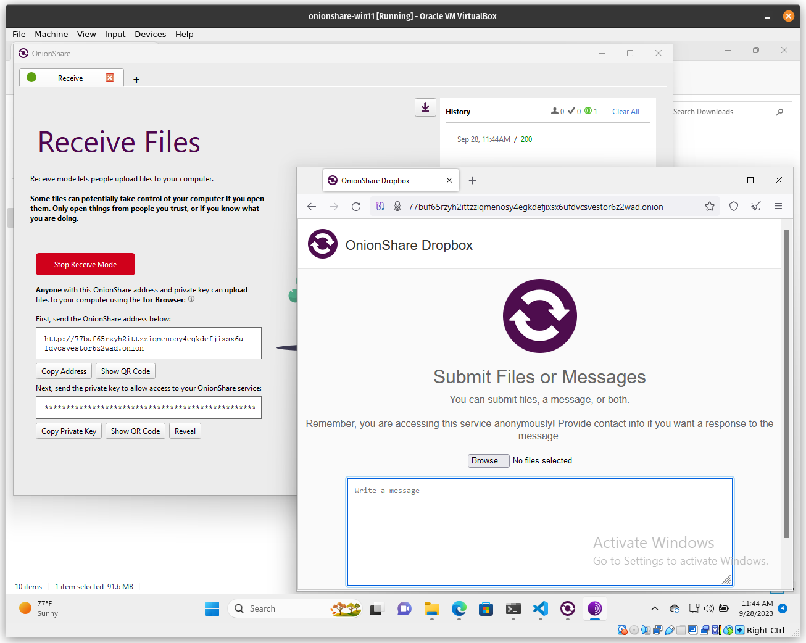Toggle Stop Receive Mode off
This screenshot has height=643, width=806.
pyautogui.click(x=85, y=263)
